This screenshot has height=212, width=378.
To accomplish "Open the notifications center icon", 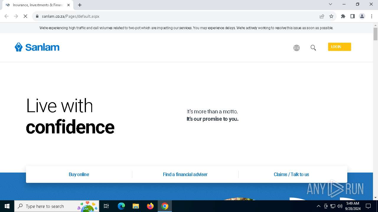I will click(368, 206).
